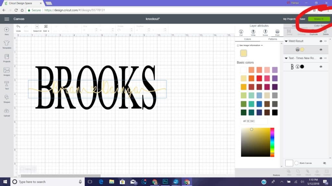Switch to the Patterns tab
The image size is (332, 186).
click(272, 39)
